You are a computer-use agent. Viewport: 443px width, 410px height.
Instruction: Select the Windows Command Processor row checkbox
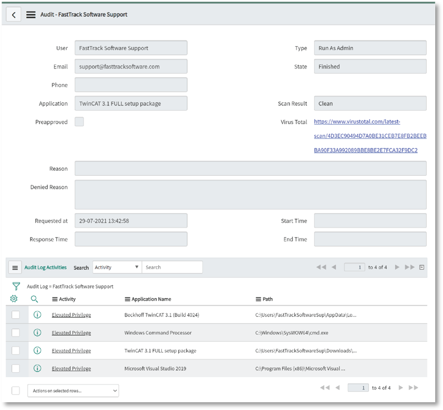tap(16, 333)
